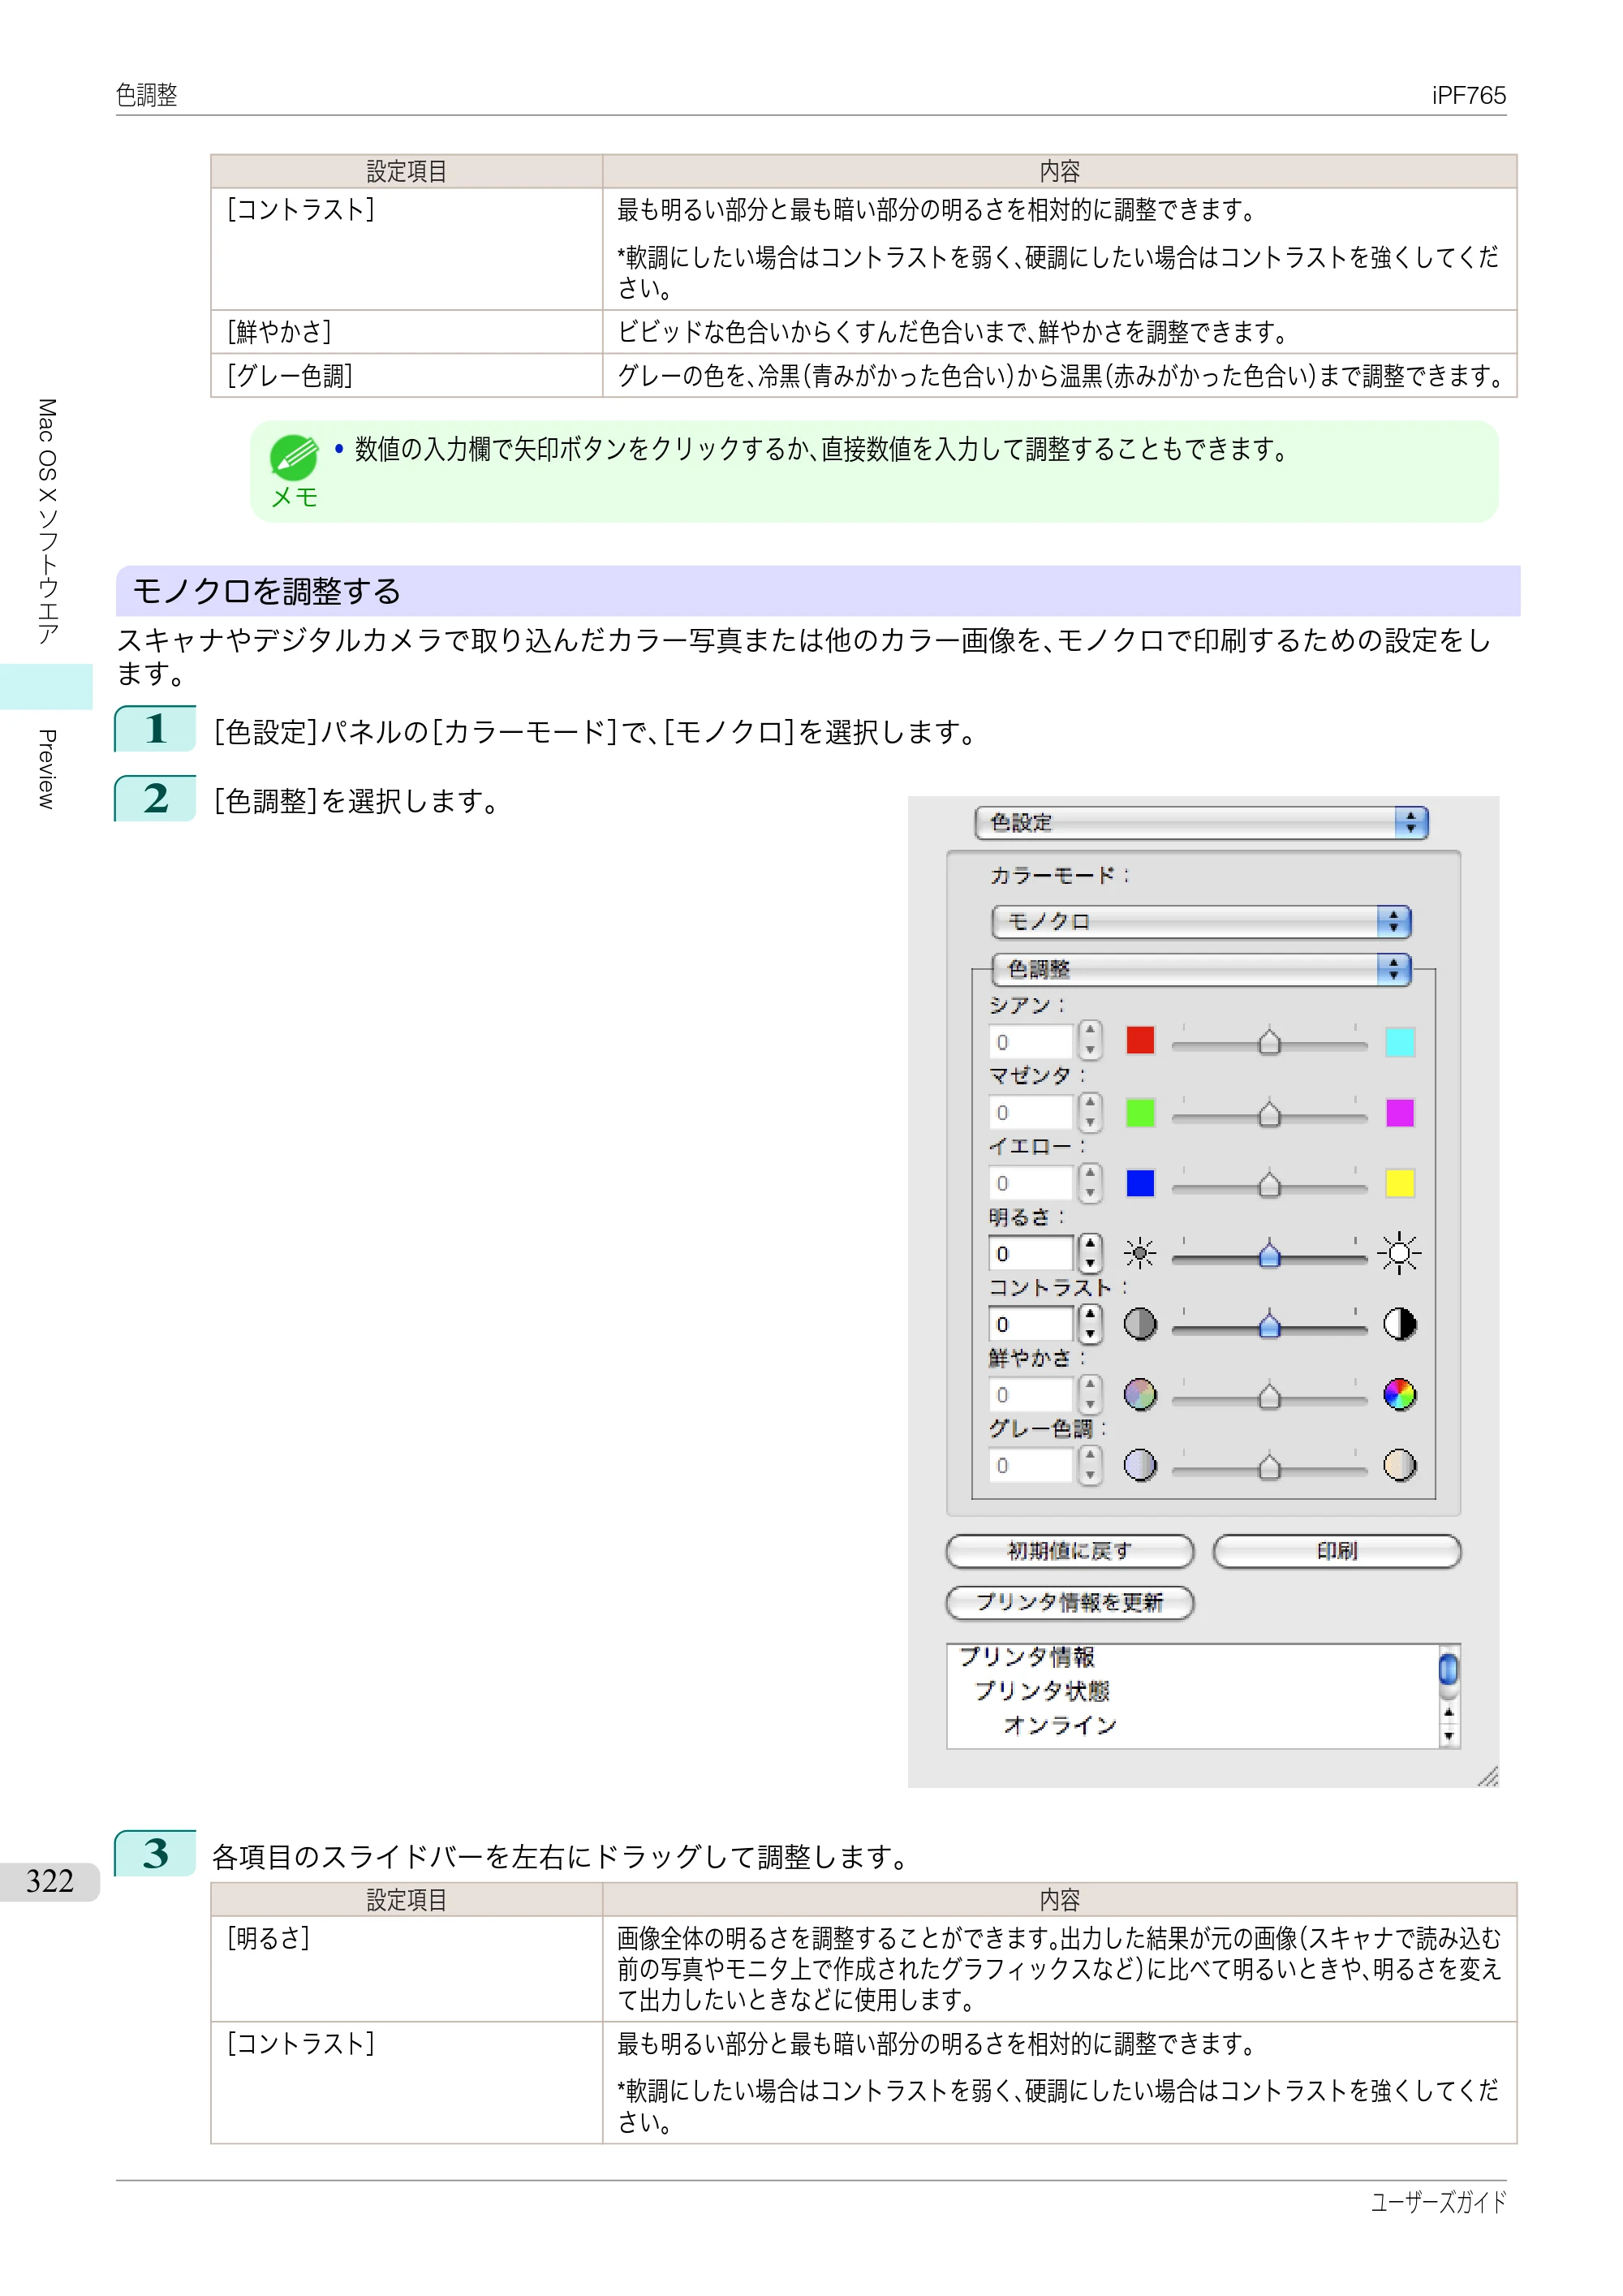Click the コントラスト stepper arrows
The image size is (1623, 2296).
[1089, 1324]
